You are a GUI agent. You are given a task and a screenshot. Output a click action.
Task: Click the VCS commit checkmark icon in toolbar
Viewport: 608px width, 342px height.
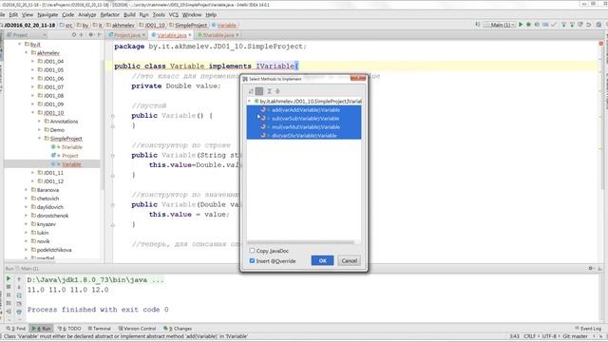[554, 25]
